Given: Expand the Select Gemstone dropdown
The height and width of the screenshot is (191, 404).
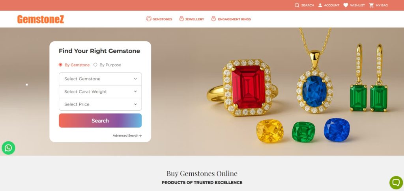Looking at the screenshot, I should [100, 79].
